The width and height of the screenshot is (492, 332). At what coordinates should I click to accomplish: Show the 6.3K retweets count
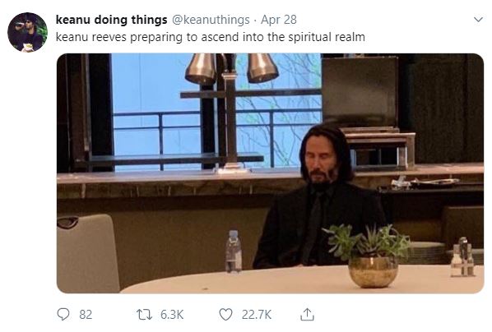172,315
